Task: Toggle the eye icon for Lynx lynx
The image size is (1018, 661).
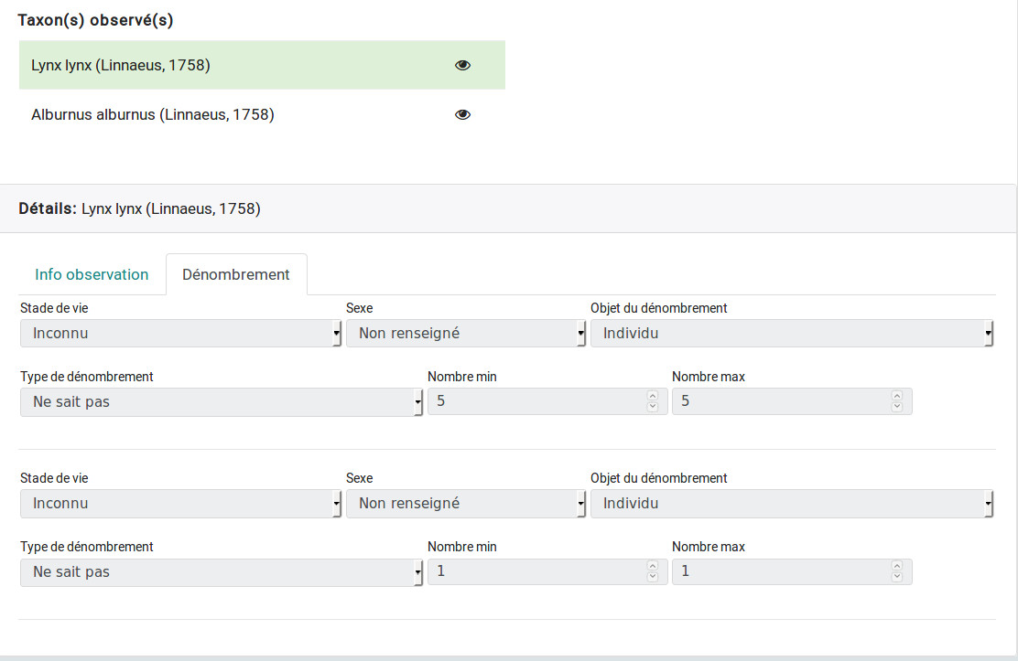Action: [x=462, y=65]
